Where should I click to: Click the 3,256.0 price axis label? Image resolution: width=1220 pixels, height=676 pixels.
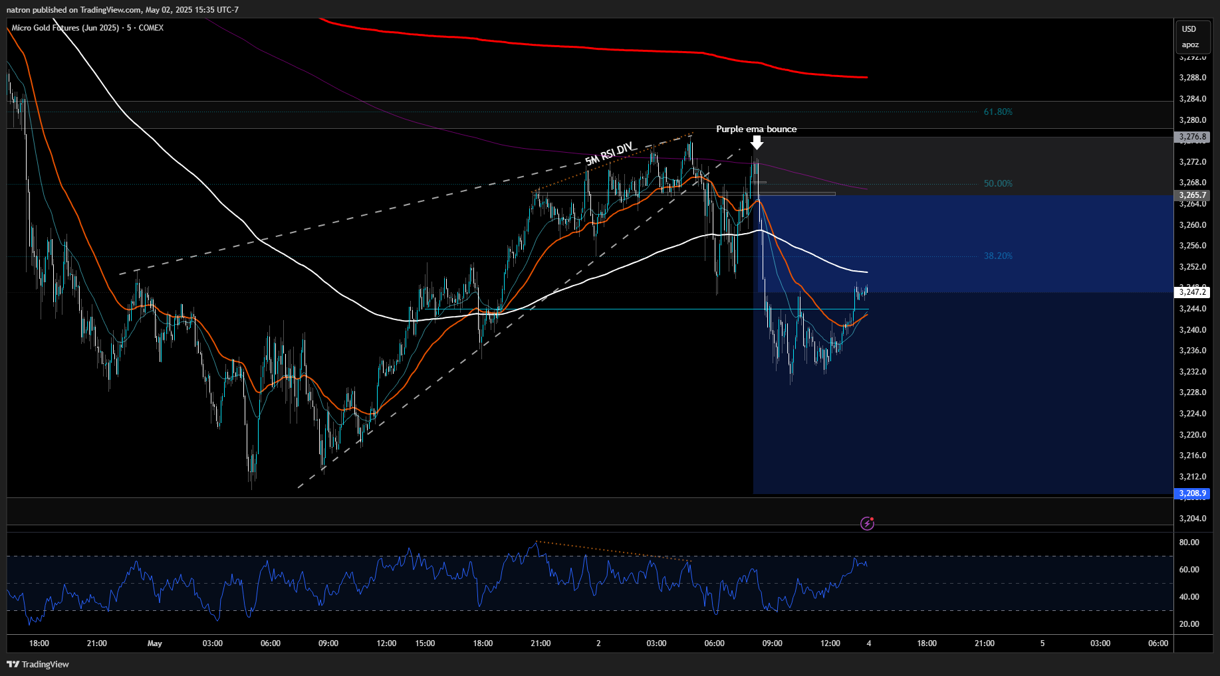(1192, 246)
